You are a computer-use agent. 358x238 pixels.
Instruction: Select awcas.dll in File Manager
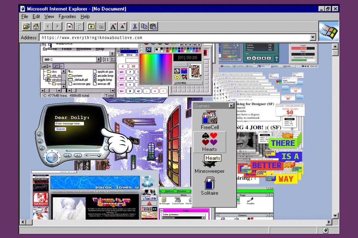point(102,84)
